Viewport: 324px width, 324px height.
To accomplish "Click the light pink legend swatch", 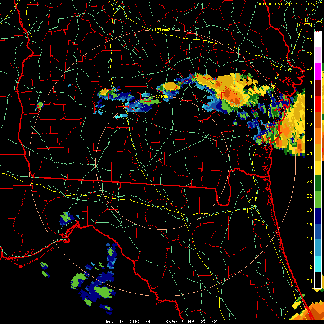I will [318, 55].
